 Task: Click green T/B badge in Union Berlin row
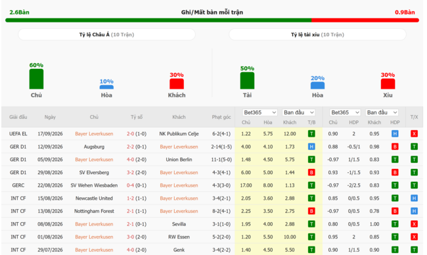(311, 159)
